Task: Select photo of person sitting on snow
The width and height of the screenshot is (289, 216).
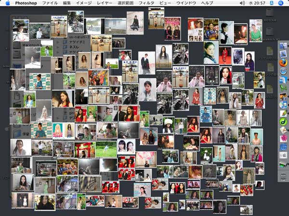Action: click(135, 23)
